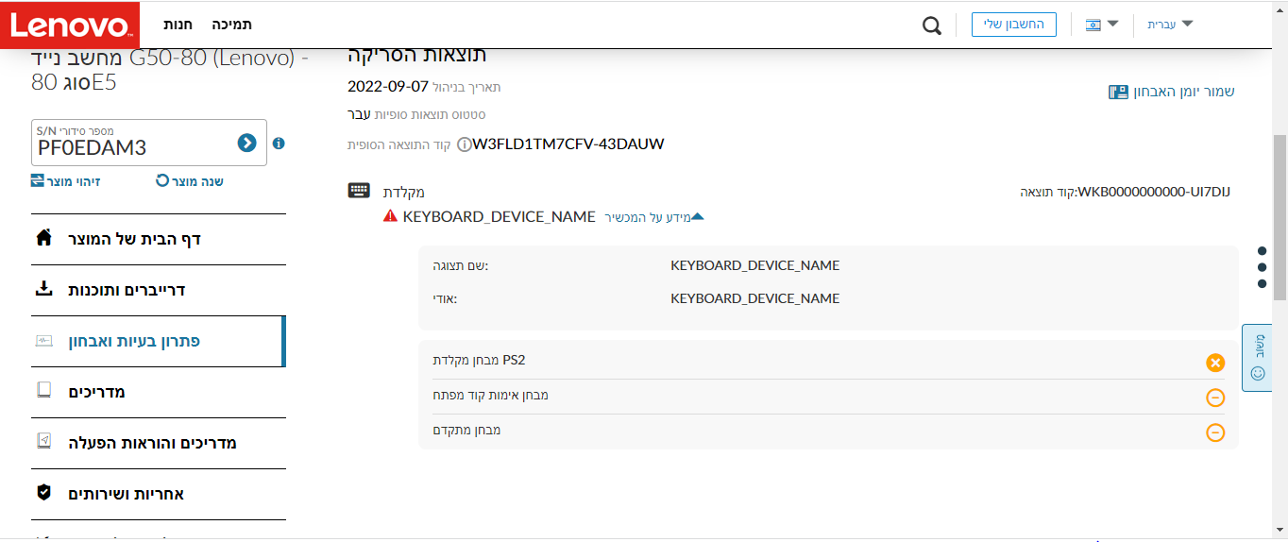Open the חנות menu

[x=178, y=25]
